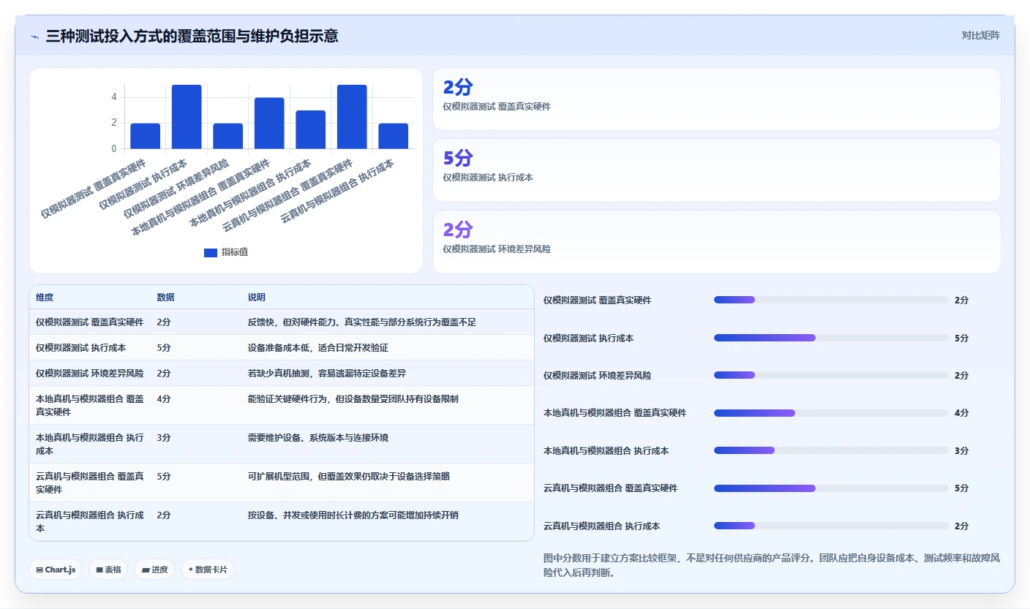The image size is (1030, 609).
Task: Click table cell 云真机与模拟器组合 覆盖真实硬件
Action: [90, 483]
